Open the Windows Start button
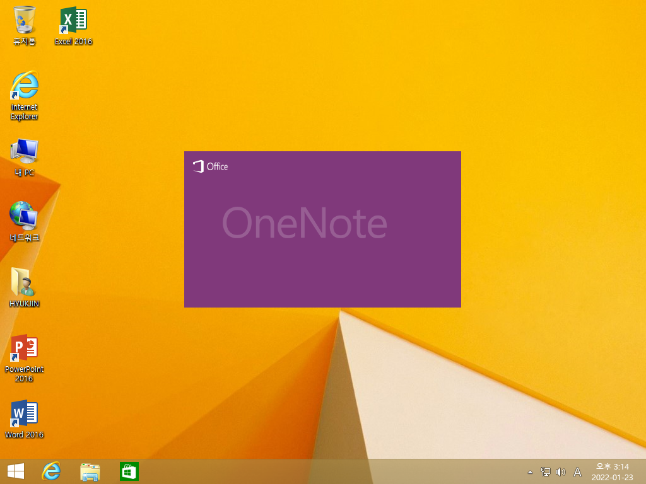This screenshot has height=484, width=646. [16, 471]
